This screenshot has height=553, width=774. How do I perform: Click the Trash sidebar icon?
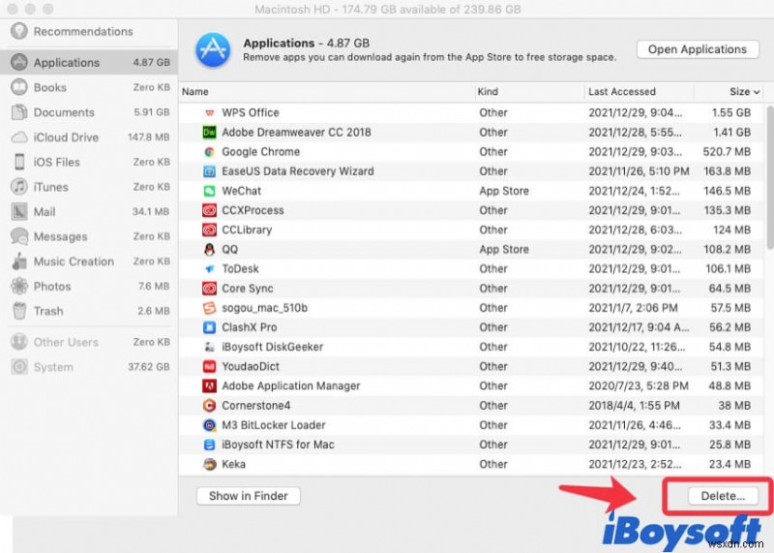tap(19, 311)
